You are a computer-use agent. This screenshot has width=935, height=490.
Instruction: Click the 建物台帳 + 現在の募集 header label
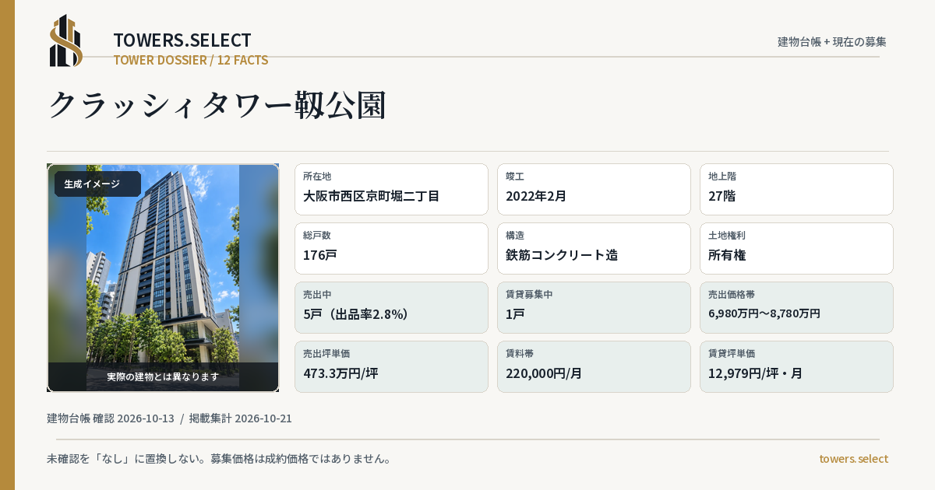point(832,41)
